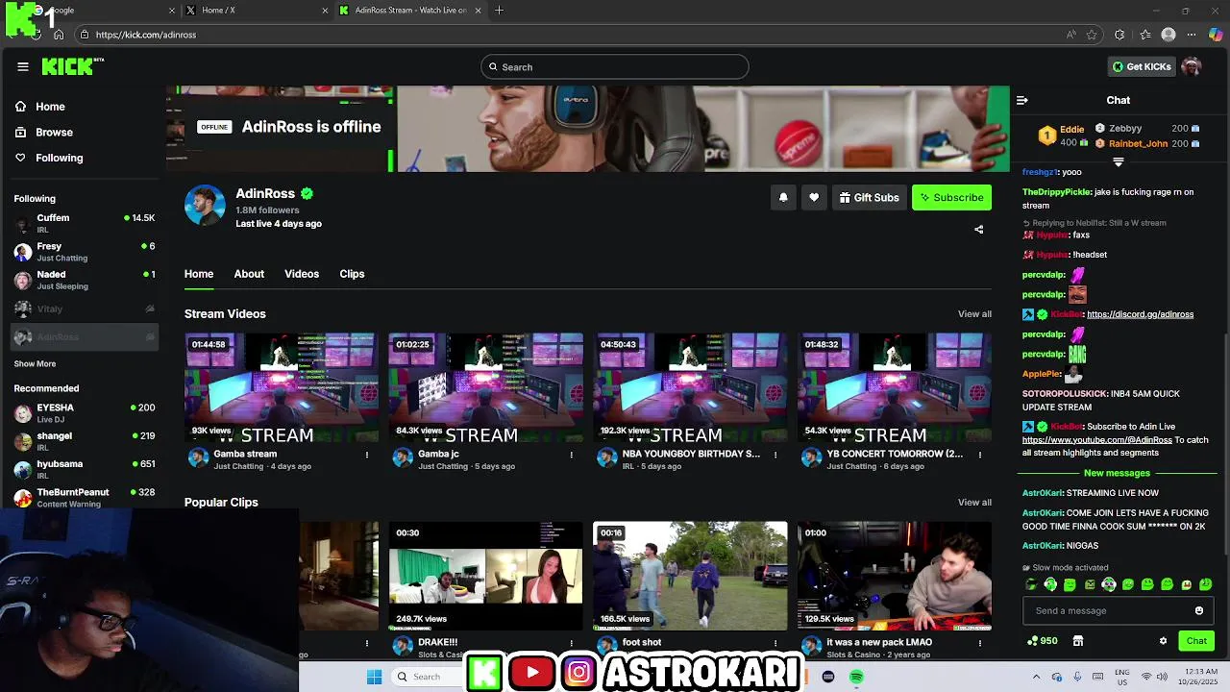Click the share icon under Subscribe
Viewport: 1230px width, 692px height.
pyautogui.click(x=978, y=230)
